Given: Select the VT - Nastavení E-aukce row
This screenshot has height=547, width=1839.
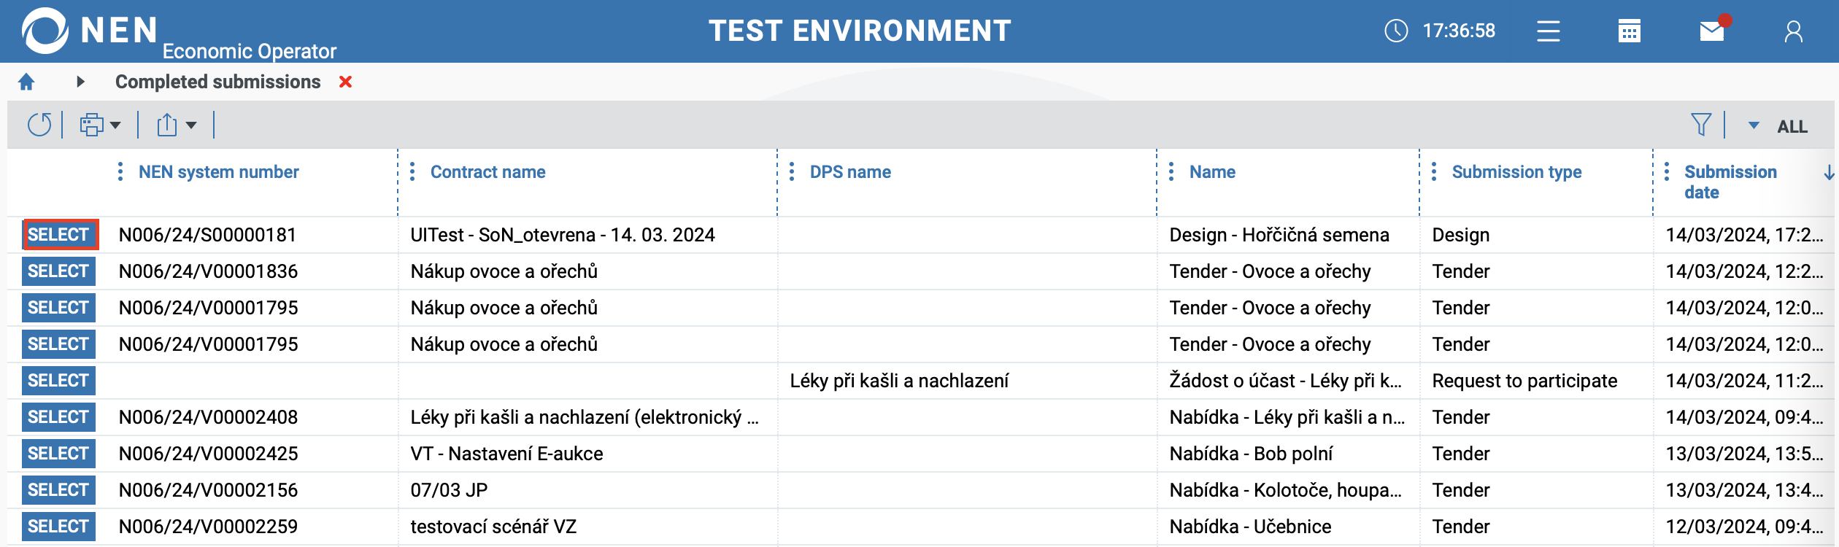Looking at the screenshot, I should [58, 454].
